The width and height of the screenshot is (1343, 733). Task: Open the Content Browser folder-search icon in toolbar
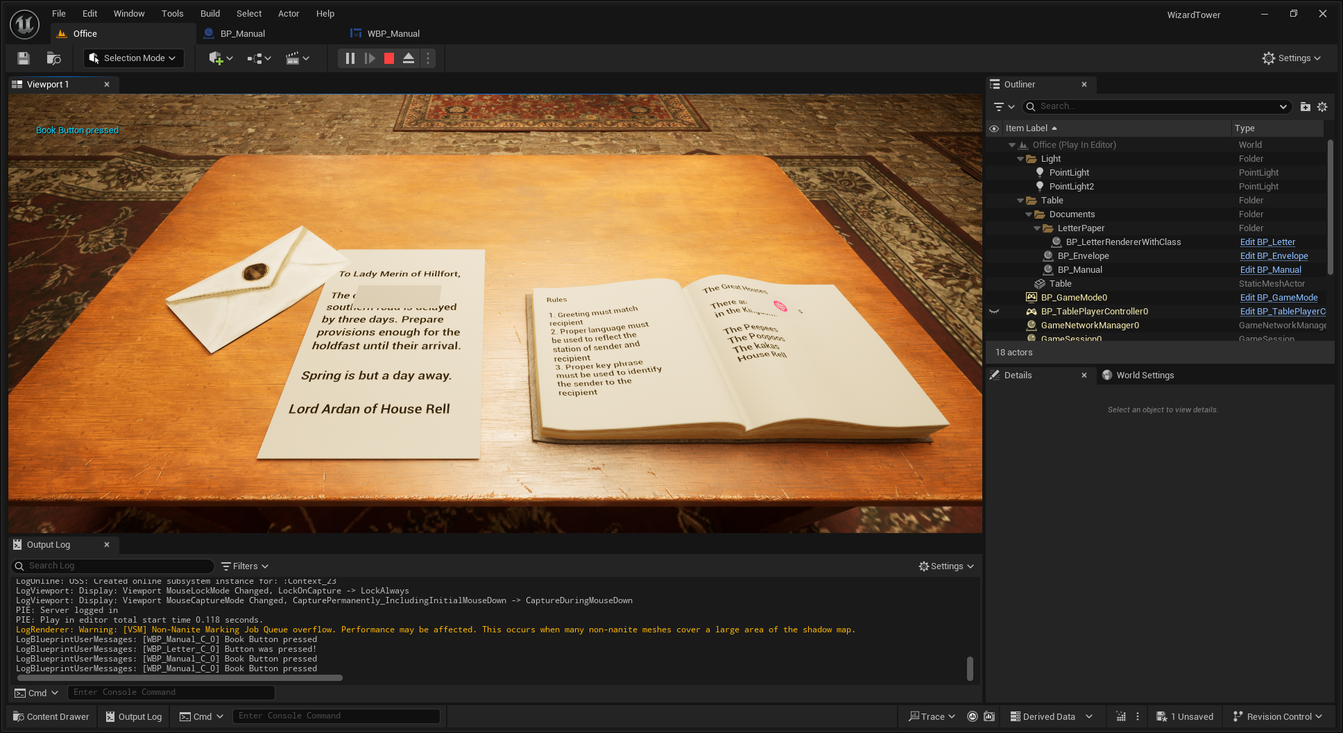click(x=53, y=58)
